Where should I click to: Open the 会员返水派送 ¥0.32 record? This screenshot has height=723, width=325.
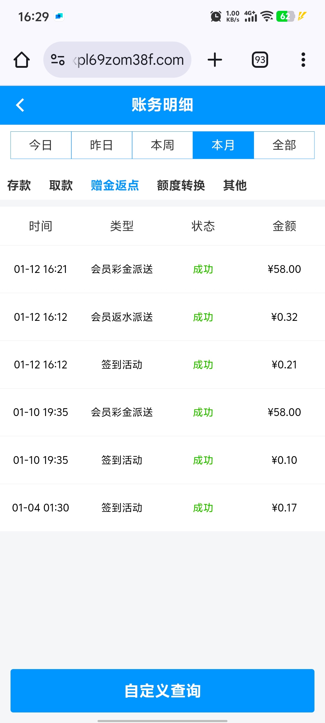pyautogui.click(x=162, y=317)
